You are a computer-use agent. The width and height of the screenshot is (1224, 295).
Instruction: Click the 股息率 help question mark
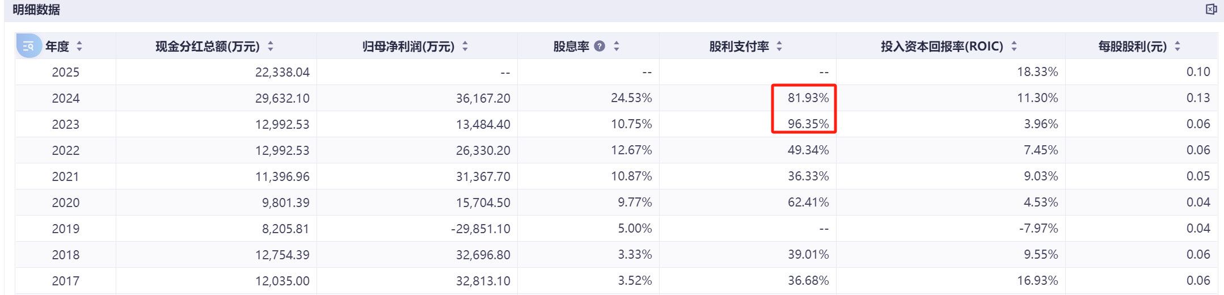click(x=600, y=47)
